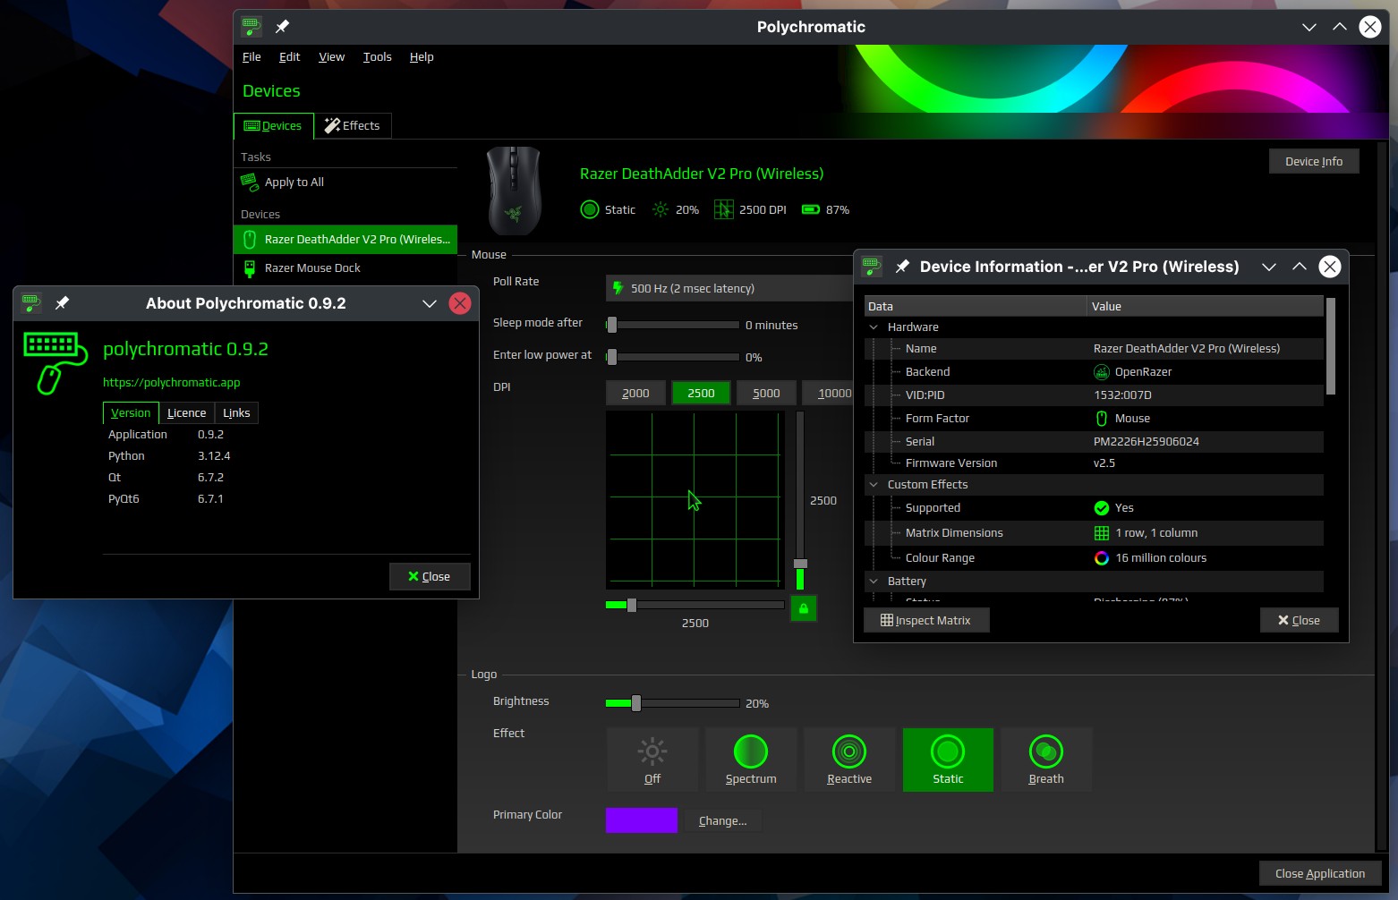Click the Logo Brightness slider
This screenshot has height=900, width=1398.
coord(672,703)
